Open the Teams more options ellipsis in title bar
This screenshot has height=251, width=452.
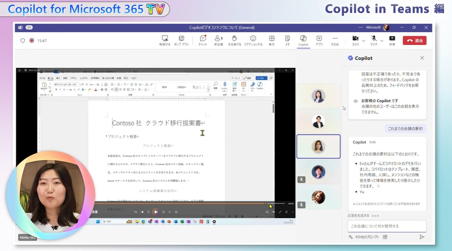click(360, 28)
